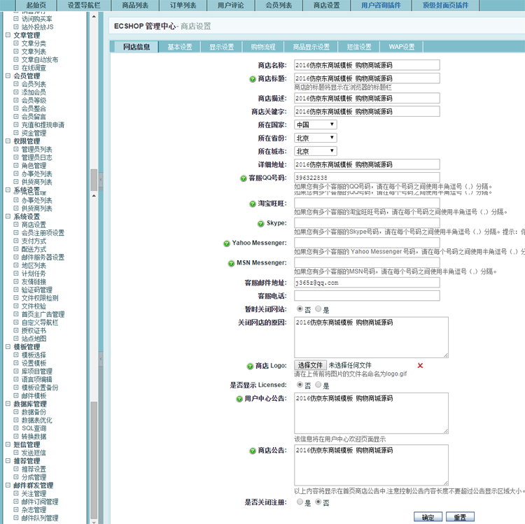525x524 pixels.
Task: Click plus icon next to 模板选择
Action: (x=15, y=355)
